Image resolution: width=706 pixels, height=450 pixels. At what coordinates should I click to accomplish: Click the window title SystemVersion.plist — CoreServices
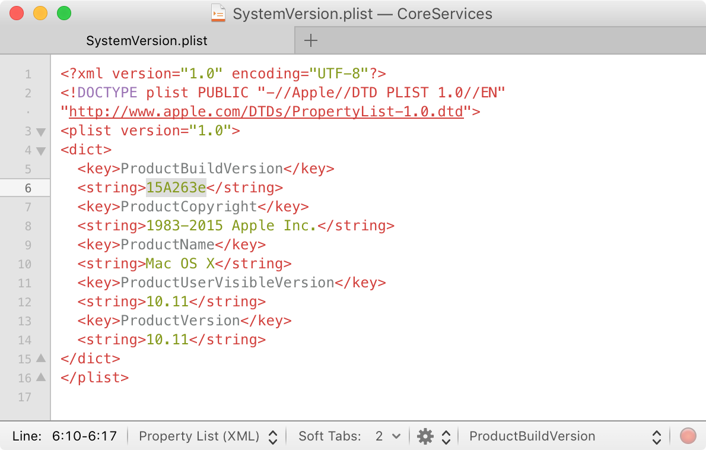pos(362,14)
